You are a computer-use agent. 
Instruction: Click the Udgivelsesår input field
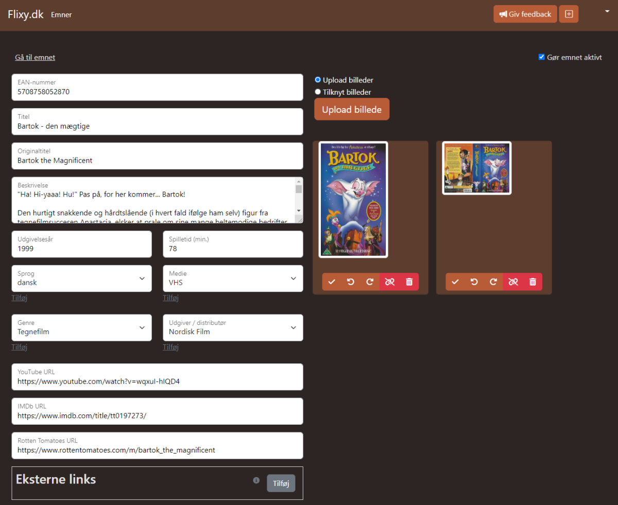tap(81, 244)
